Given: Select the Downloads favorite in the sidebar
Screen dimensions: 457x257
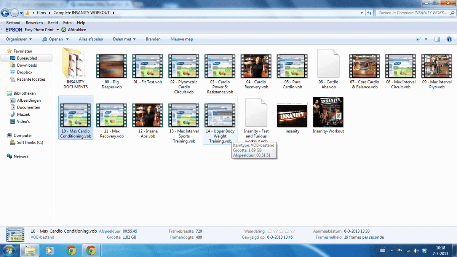Looking at the screenshot, I should tap(27, 65).
